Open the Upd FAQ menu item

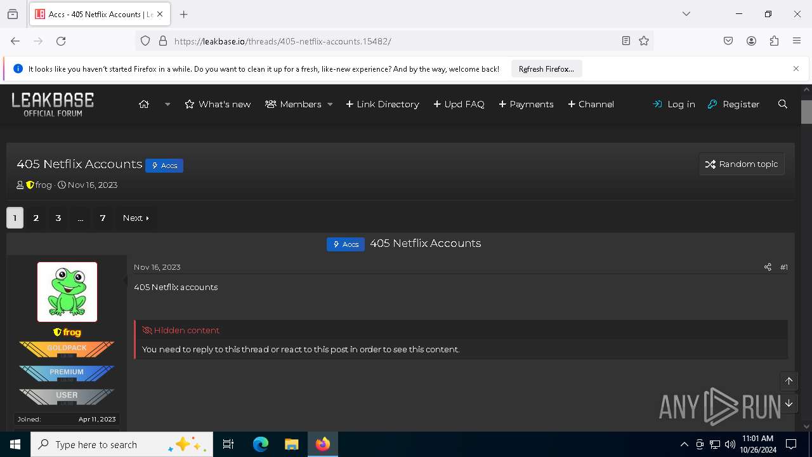(x=459, y=104)
